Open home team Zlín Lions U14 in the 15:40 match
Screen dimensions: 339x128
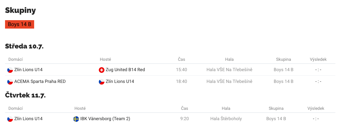pyautogui.click(x=28, y=70)
